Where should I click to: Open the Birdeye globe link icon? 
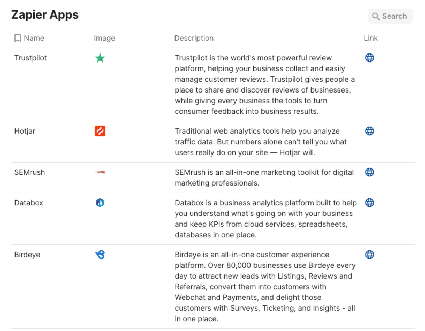tap(369, 255)
